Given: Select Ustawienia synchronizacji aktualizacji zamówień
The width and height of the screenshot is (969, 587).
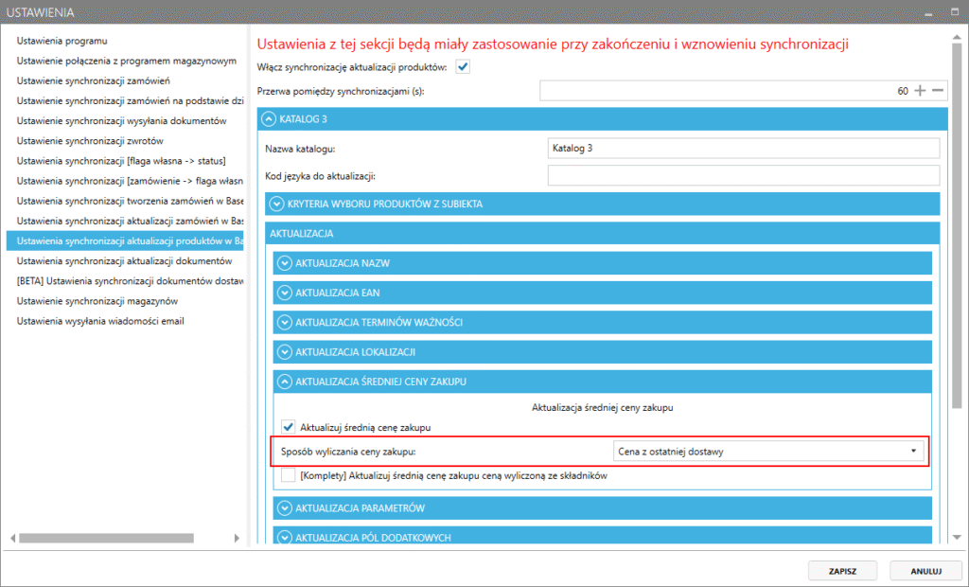Looking at the screenshot, I should point(130,221).
